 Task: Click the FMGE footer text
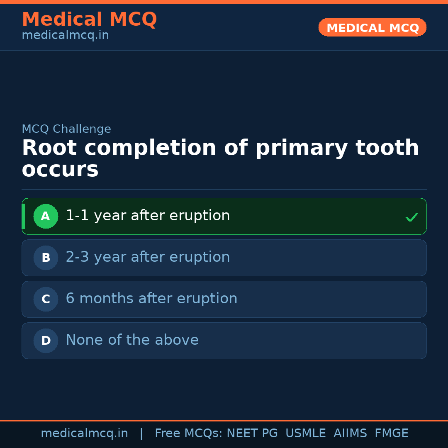[391, 433]
